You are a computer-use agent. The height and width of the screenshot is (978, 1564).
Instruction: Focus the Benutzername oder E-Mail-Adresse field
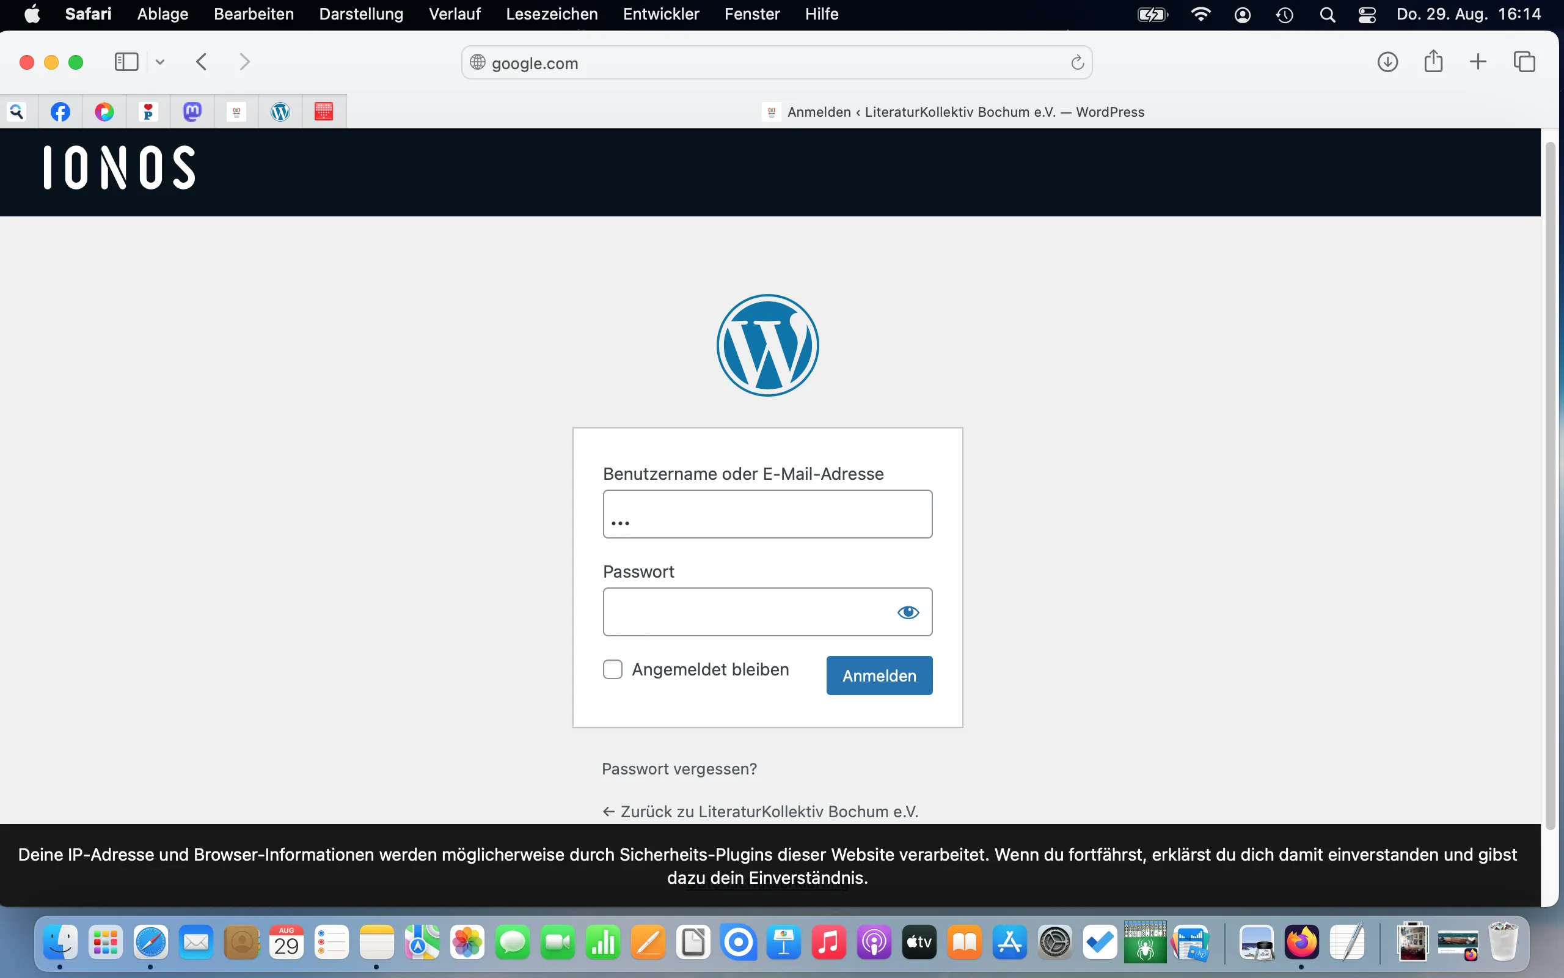[768, 514]
